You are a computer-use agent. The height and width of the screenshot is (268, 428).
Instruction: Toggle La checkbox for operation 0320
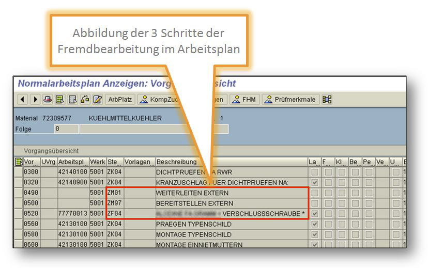[x=314, y=183]
